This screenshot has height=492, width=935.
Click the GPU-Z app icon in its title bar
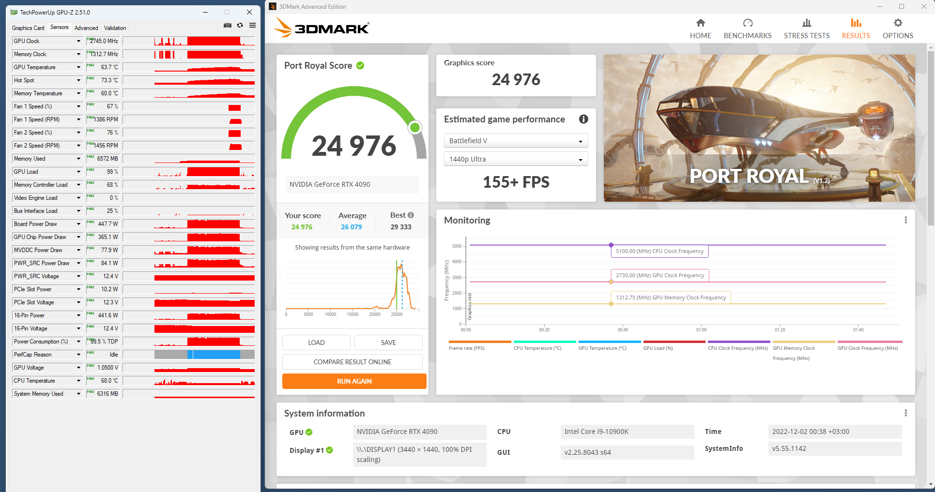coord(14,12)
